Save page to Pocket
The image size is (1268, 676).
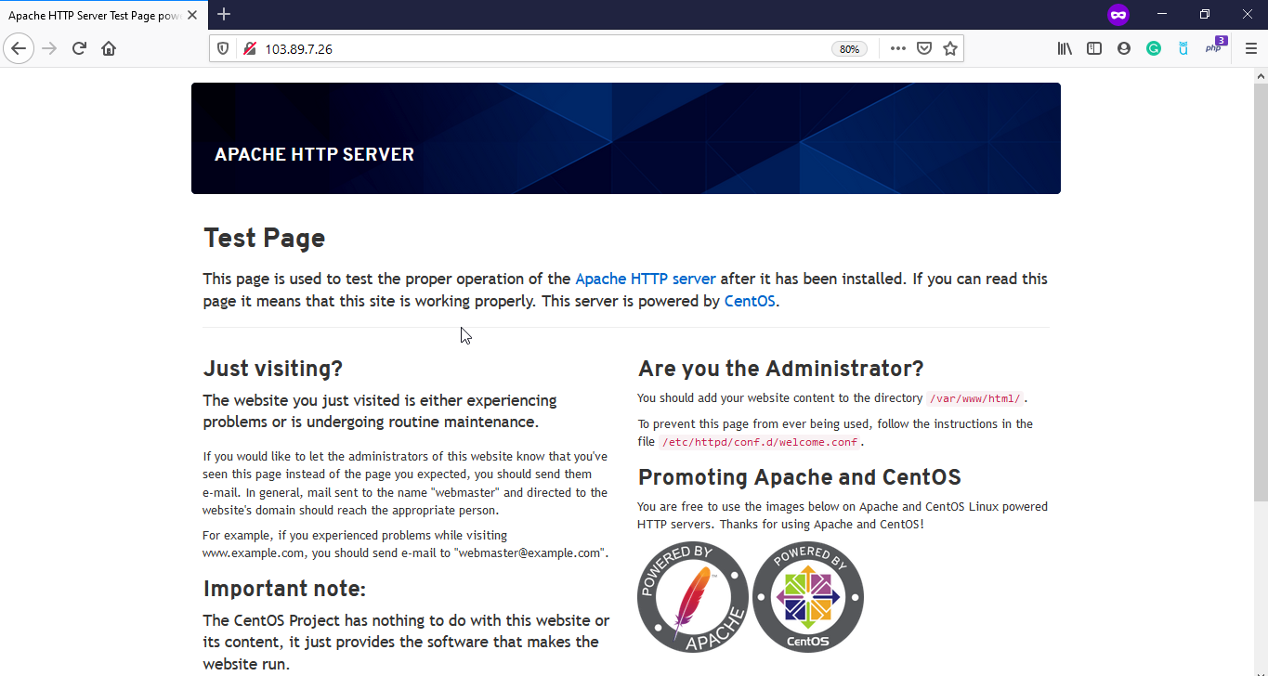click(x=924, y=48)
